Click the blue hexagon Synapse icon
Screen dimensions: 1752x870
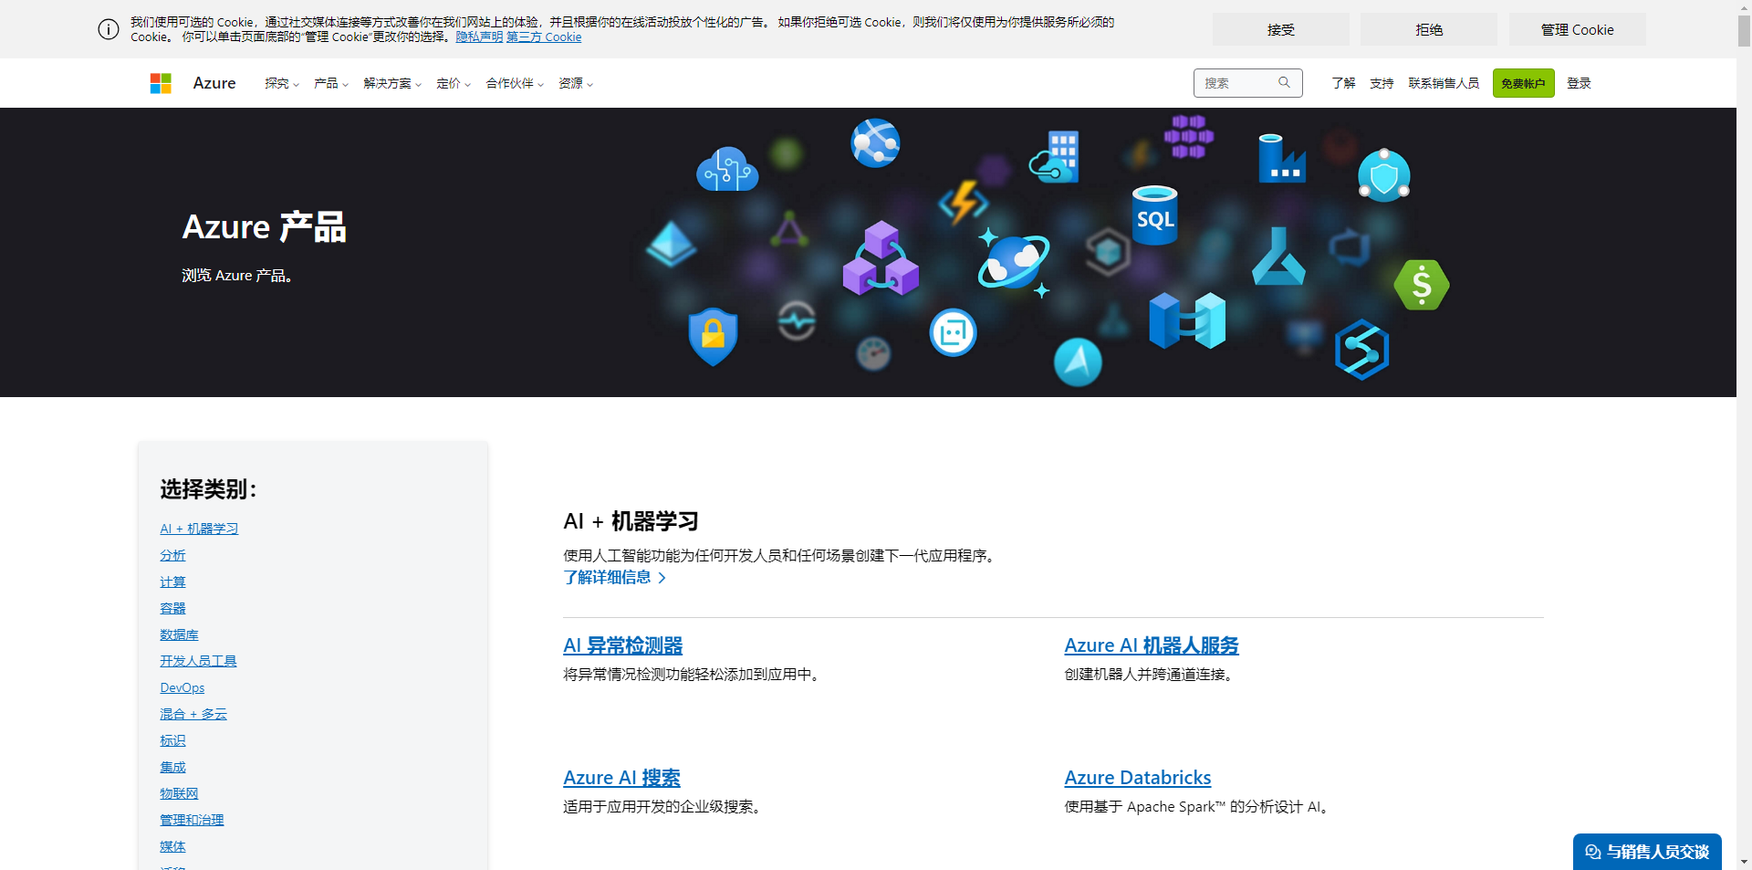click(1361, 350)
